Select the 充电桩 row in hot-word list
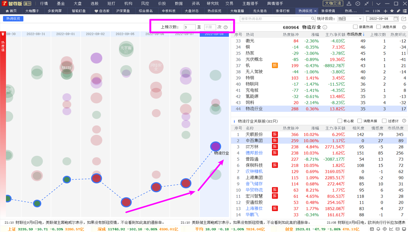The height and width of the screenshot is (232, 408). (318, 90)
